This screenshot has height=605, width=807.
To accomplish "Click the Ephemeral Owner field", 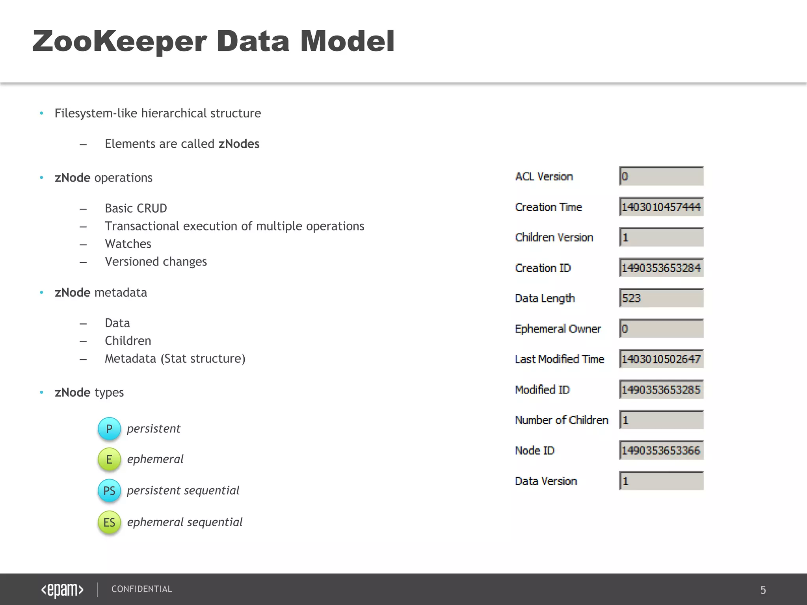I will [x=661, y=328].
